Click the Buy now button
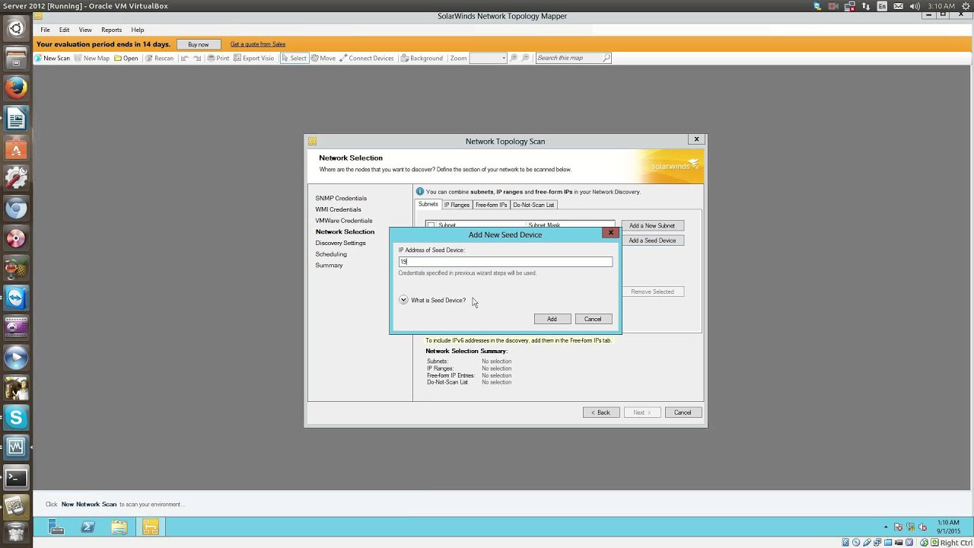974x548 pixels. click(198, 44)
